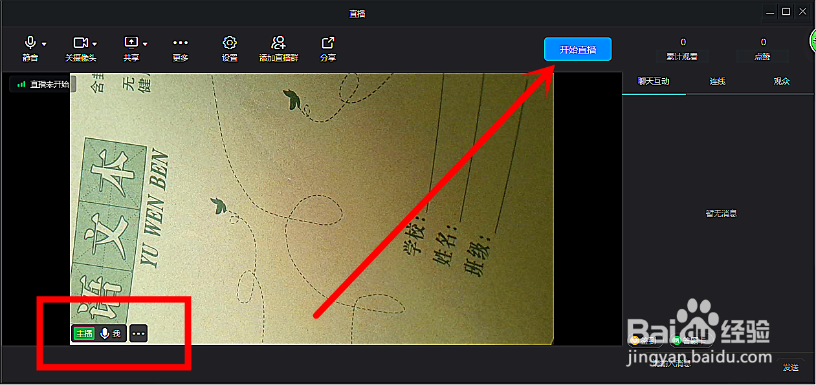Click the 暂无消息 empty chat text
Screen dimensions: 816x385
[722, 213]
